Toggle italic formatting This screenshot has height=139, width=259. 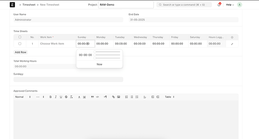(x=56, y=97)
